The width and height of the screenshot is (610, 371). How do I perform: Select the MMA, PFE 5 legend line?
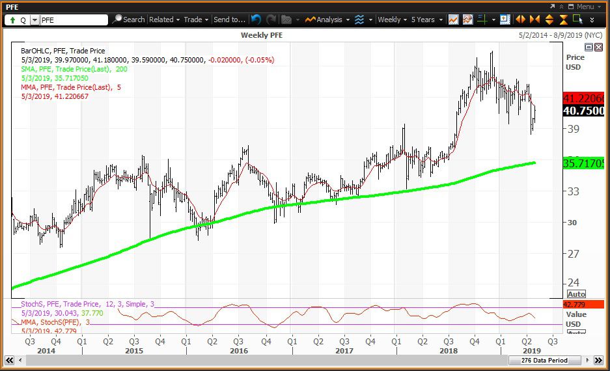coord(71,87)
